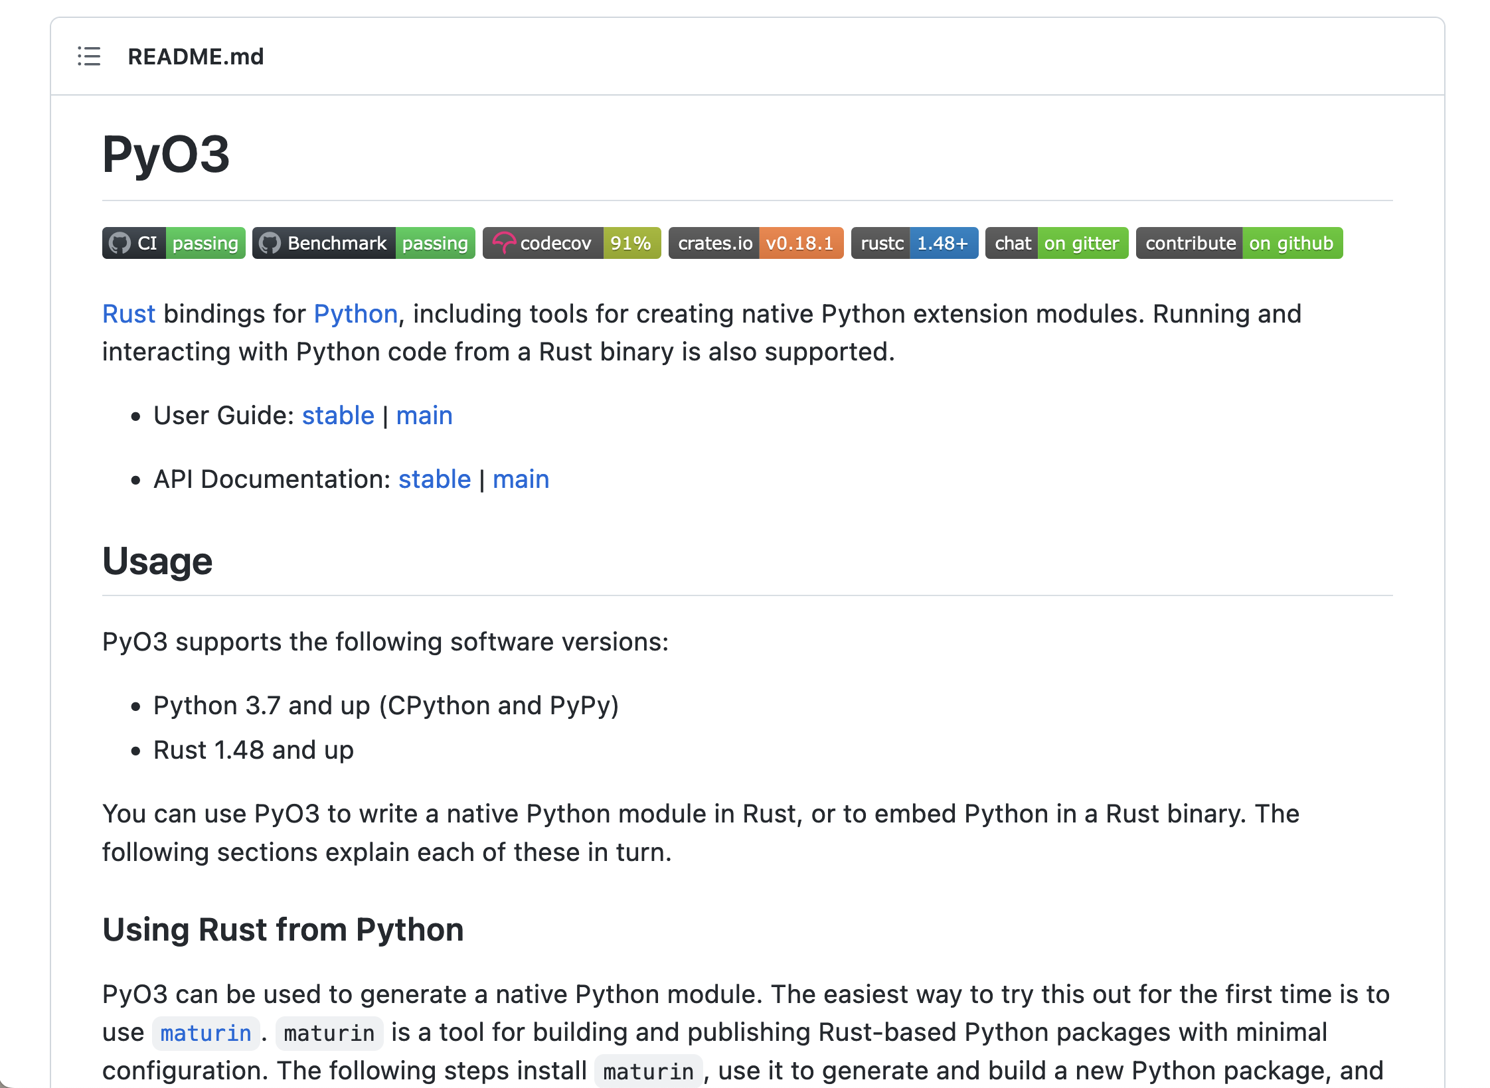Click the README.md file title
Viewport: 1490px width, 1088px height.
pos(195,56)
